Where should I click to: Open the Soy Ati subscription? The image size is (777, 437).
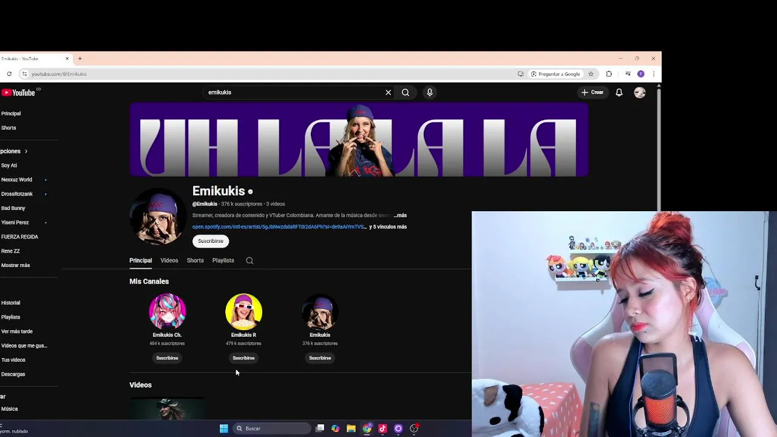(9, 166)
